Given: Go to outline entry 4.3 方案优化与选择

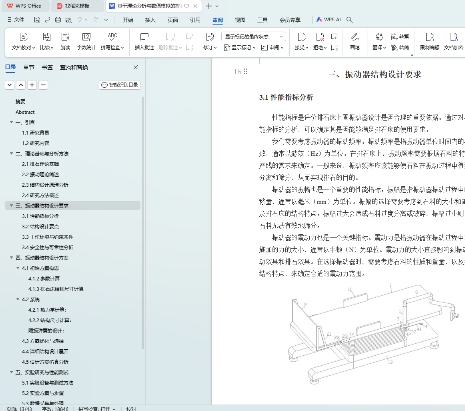Looking at the screenshot, I should click(x=43, y=341).
